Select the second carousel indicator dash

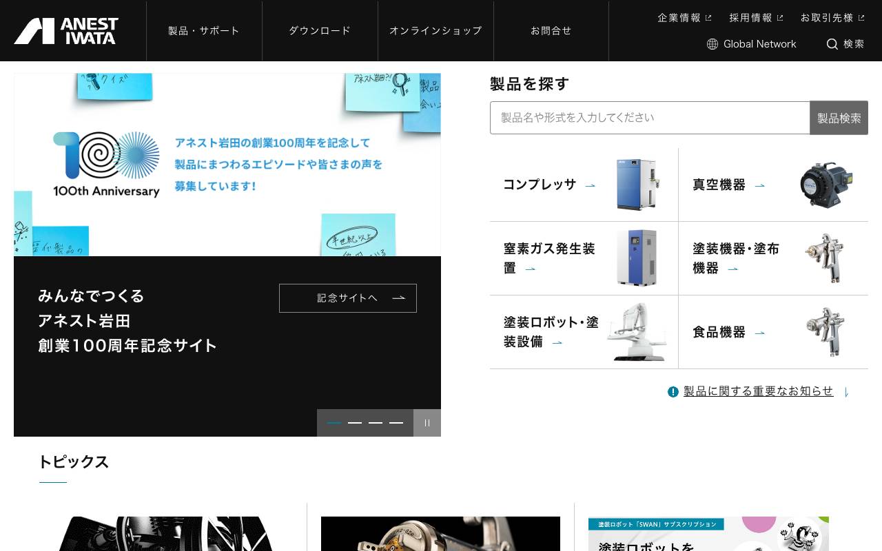click(355, 423)
